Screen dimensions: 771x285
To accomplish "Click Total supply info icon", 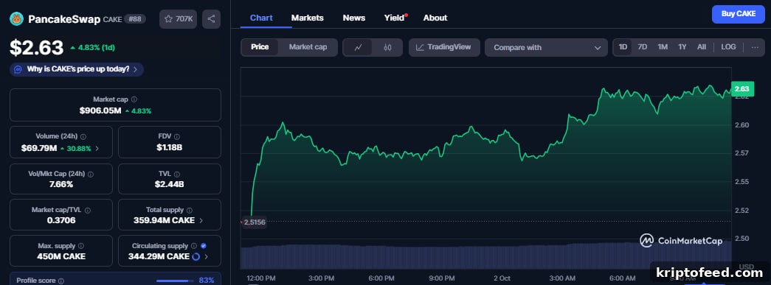I will pos(190,210).
